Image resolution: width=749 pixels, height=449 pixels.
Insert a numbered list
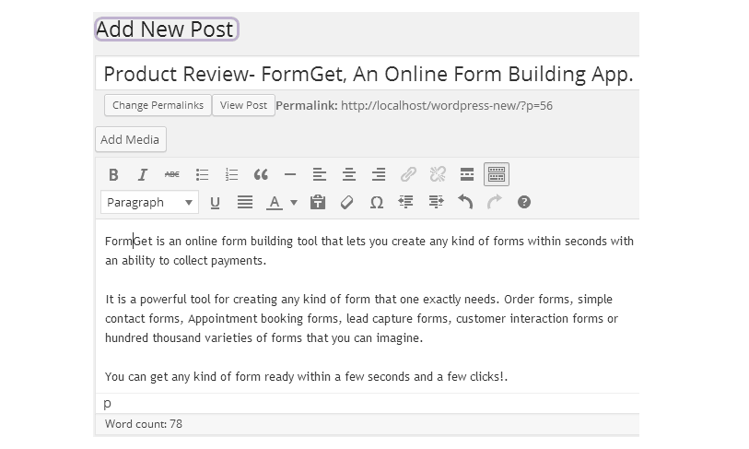coord(231,174)
